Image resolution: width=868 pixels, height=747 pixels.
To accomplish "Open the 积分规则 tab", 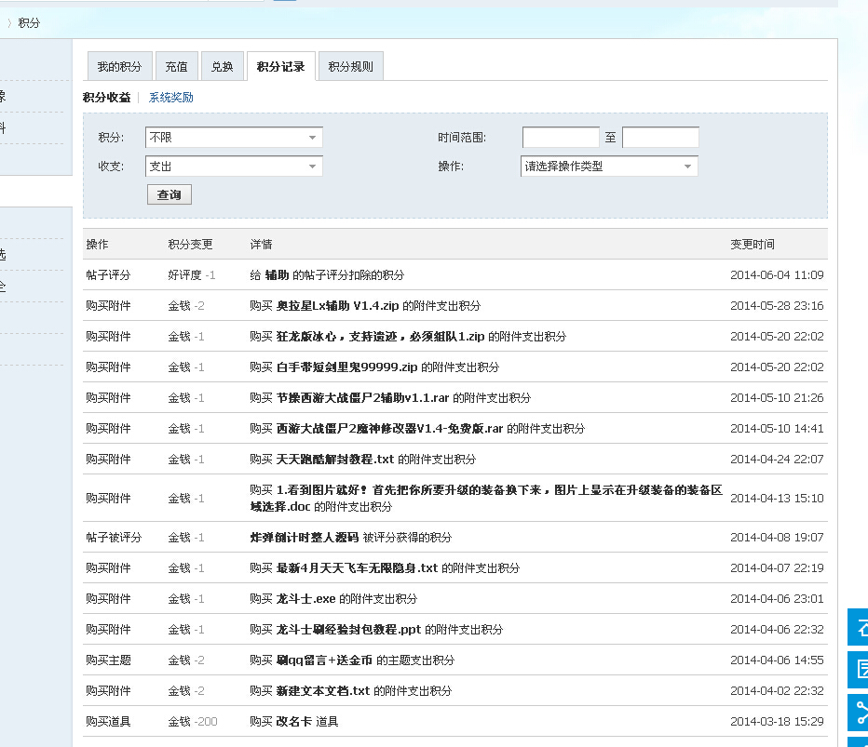I will pyautogui.click(x=350, y=66).
